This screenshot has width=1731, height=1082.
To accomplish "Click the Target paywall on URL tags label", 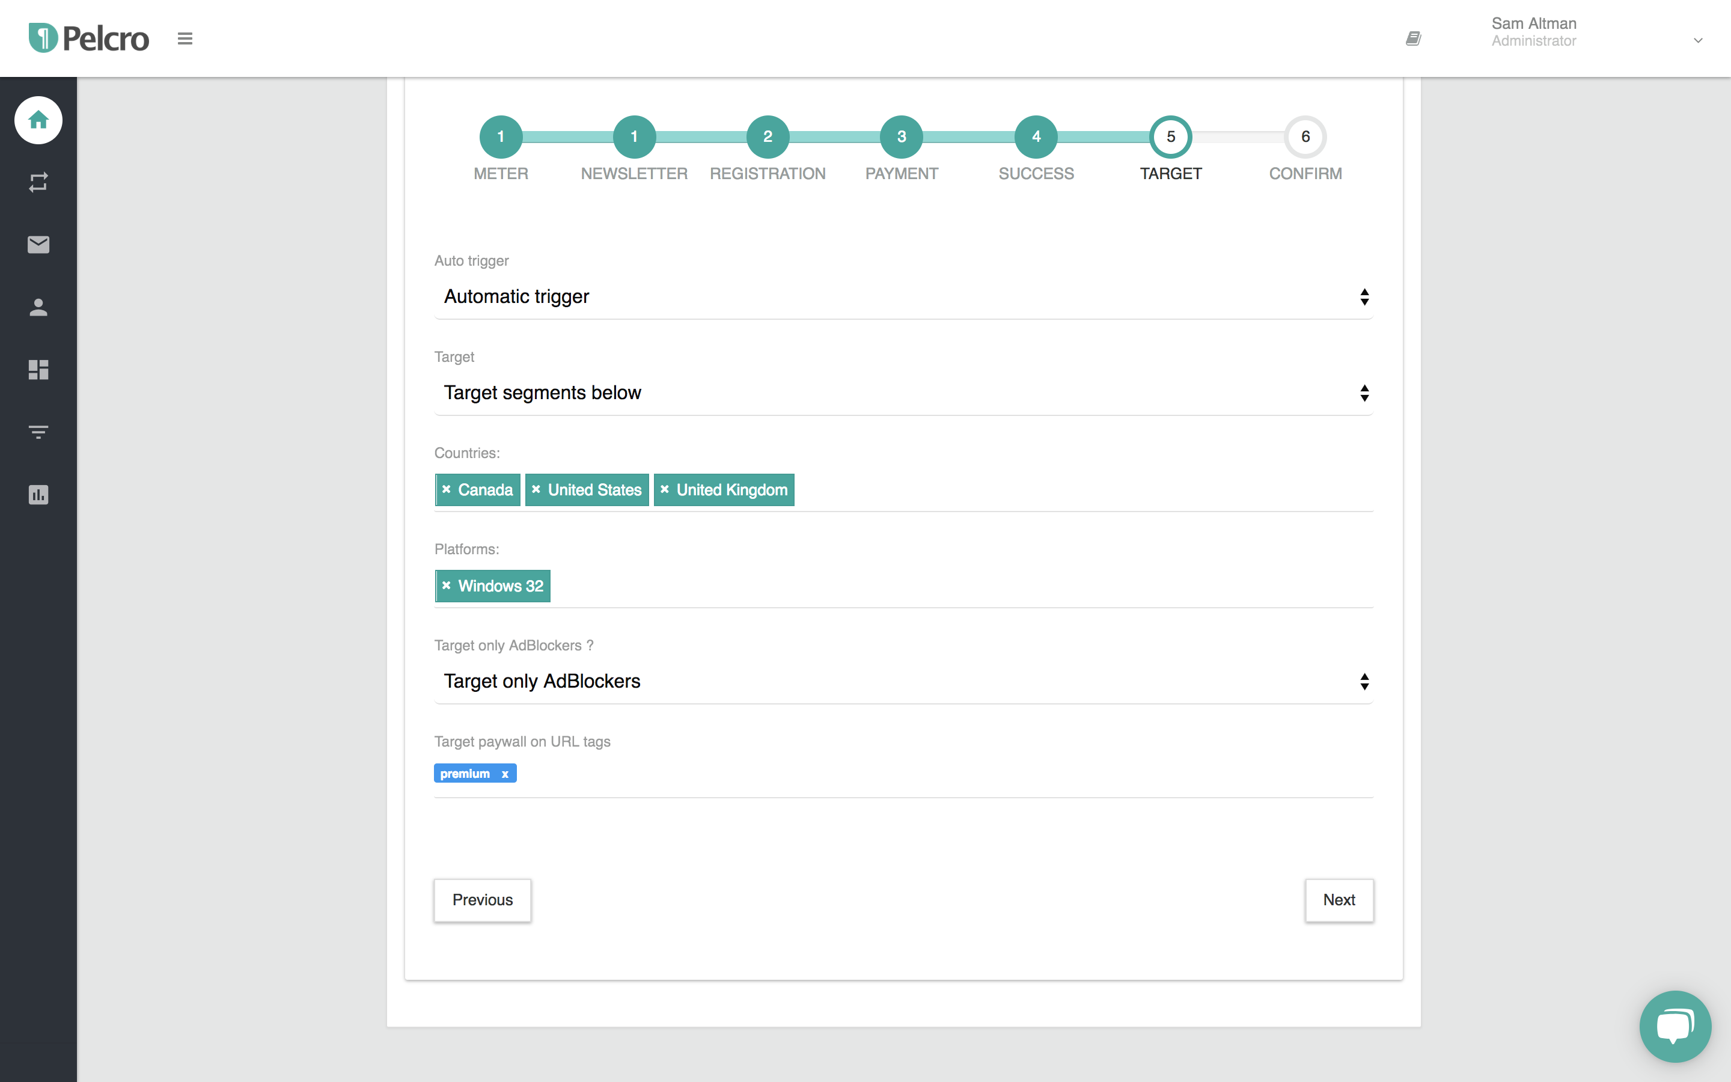I will point(522,741).
